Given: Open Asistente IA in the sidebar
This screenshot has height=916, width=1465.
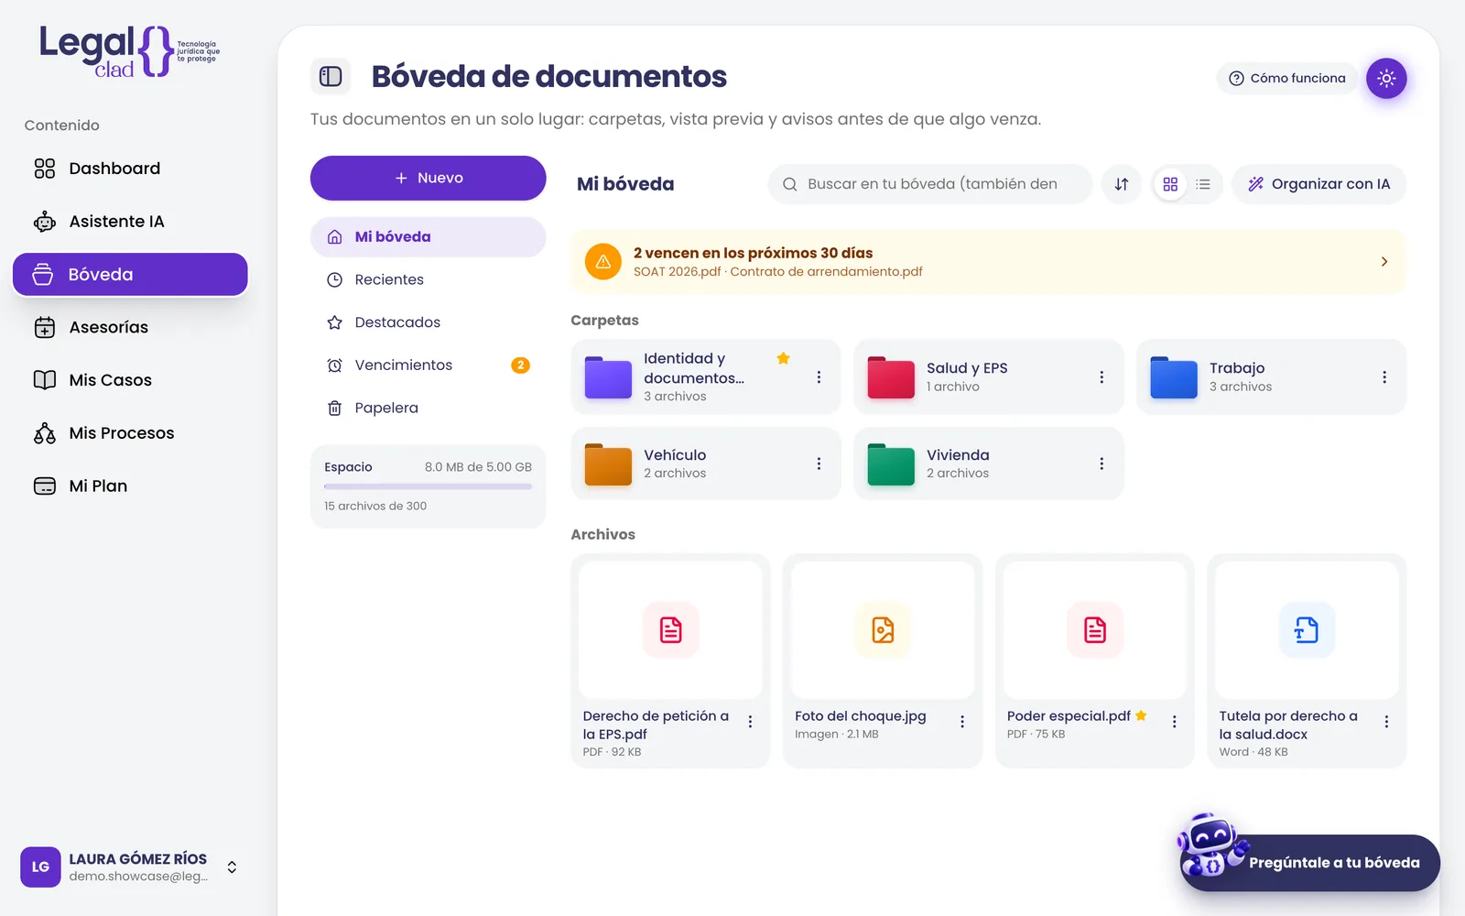Looking at the screenshot, I should point(130,222).
